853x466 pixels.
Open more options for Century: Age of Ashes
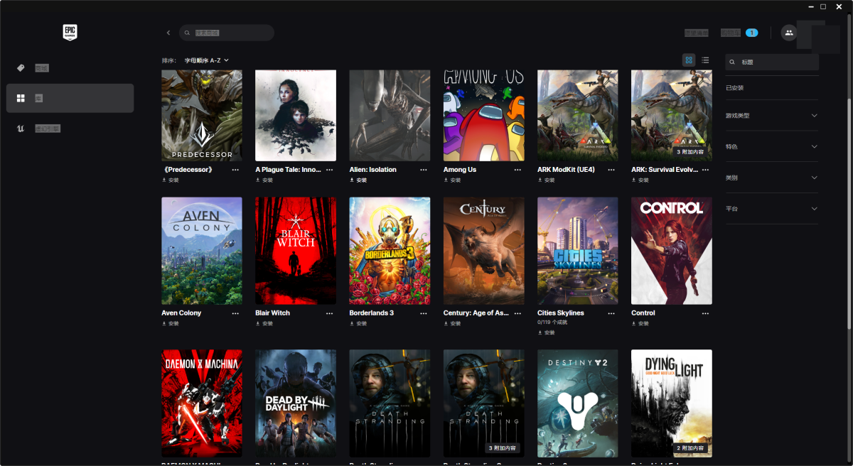tap(517, 313)
